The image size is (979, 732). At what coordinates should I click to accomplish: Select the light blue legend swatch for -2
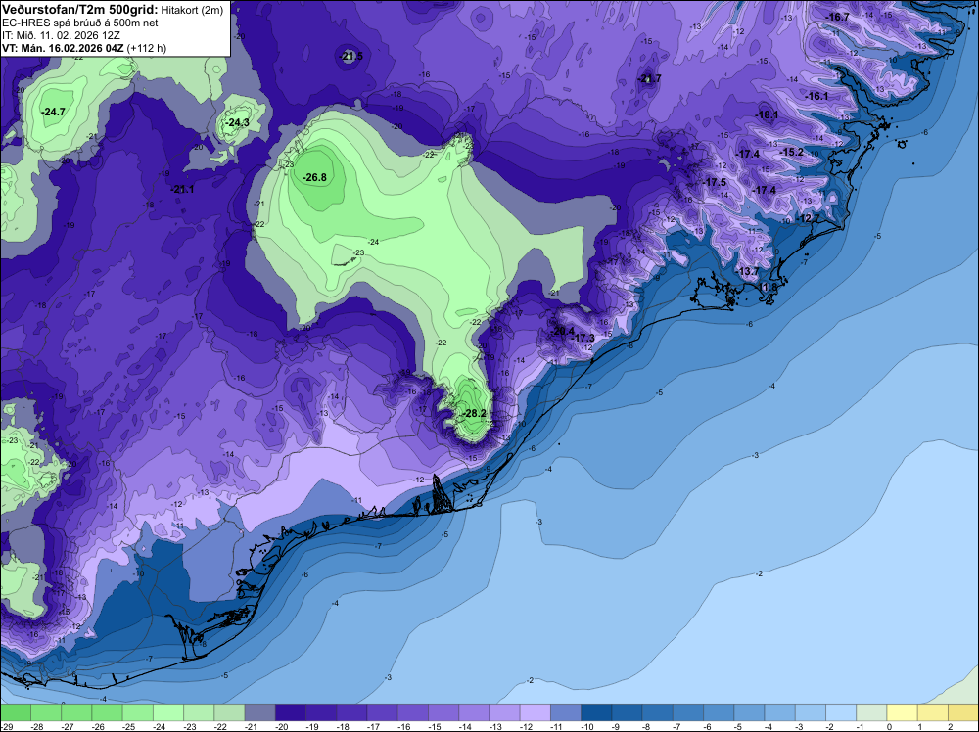coord(841,712)
